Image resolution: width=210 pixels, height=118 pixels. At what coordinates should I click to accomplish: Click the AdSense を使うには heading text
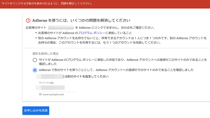pyautogui.click(x=81, y=20)
